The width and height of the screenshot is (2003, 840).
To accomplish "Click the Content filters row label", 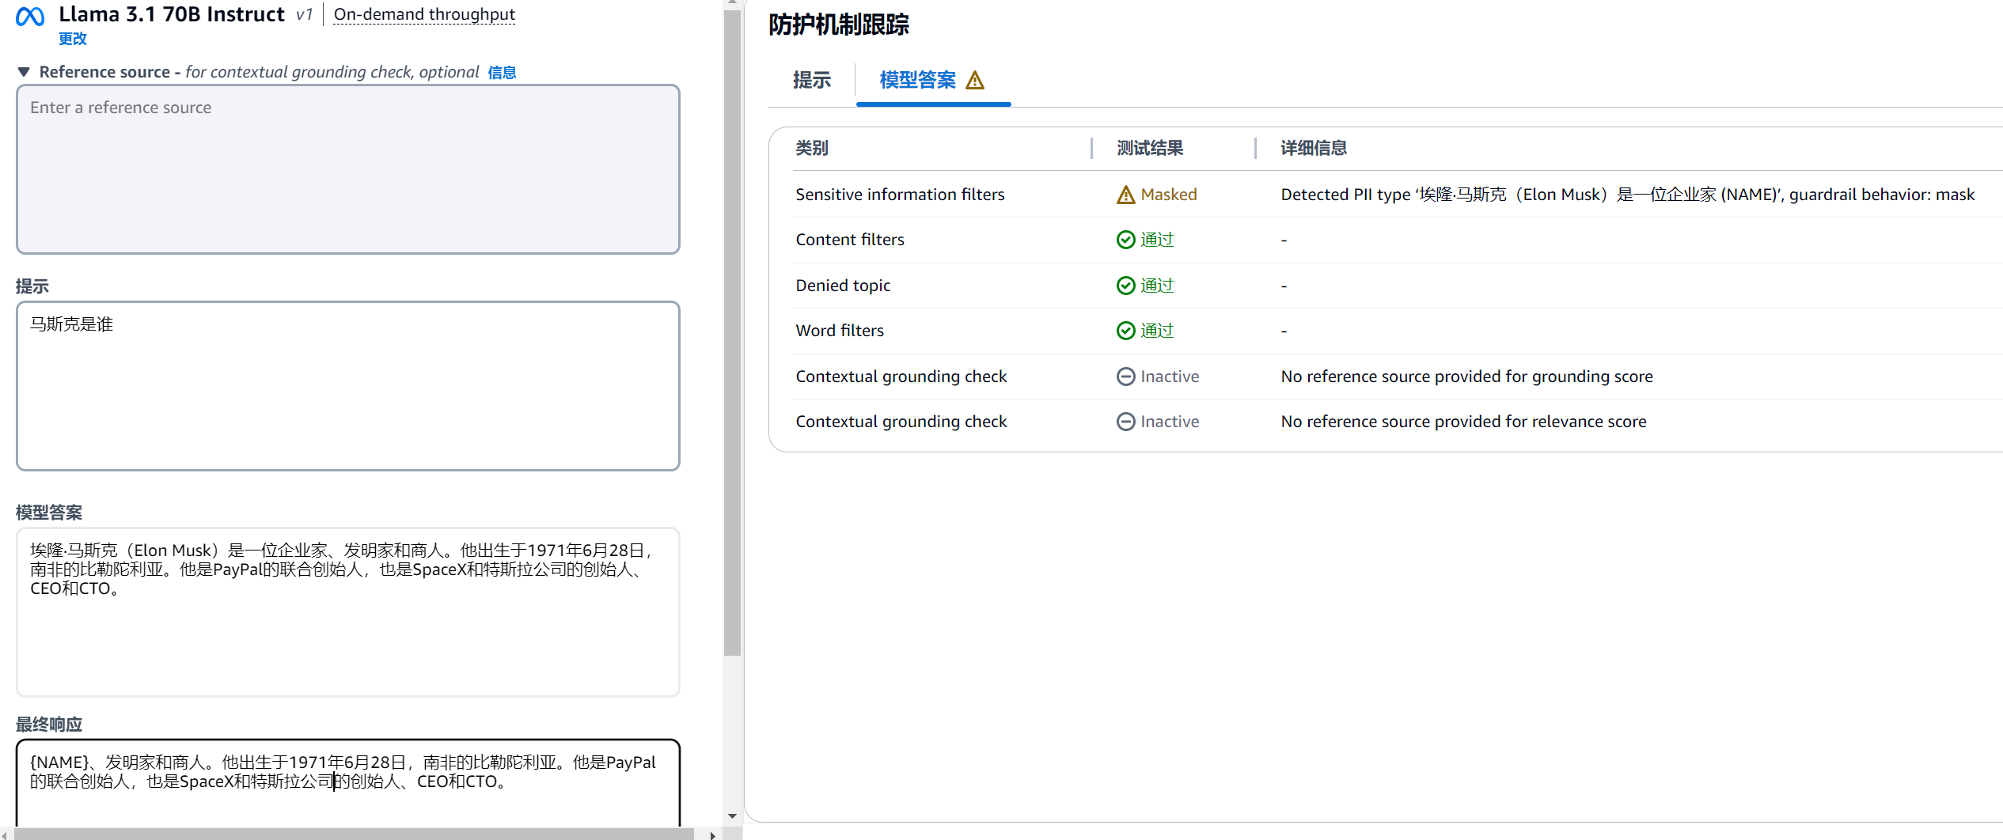I will tap(850, 240).
